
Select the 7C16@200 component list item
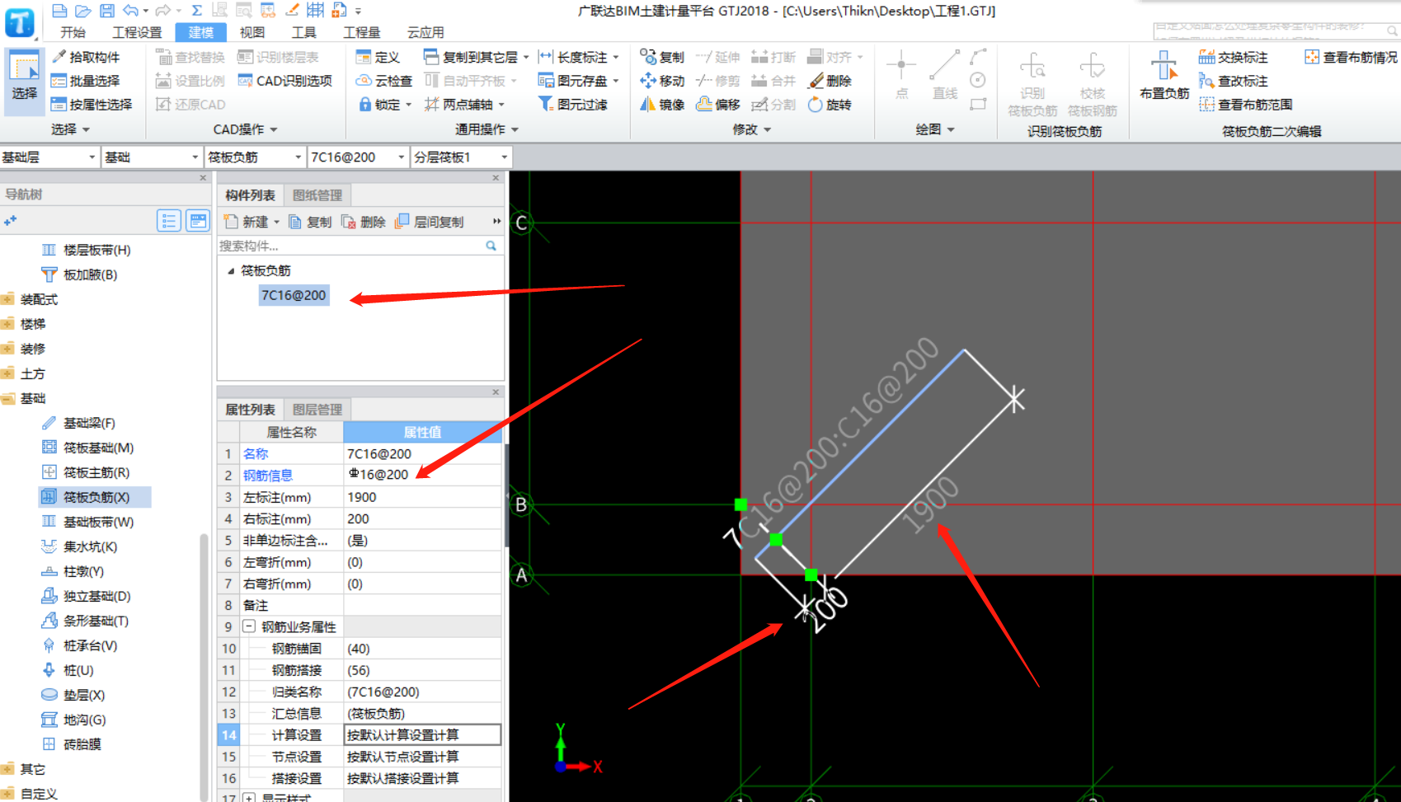pos(294,295)
